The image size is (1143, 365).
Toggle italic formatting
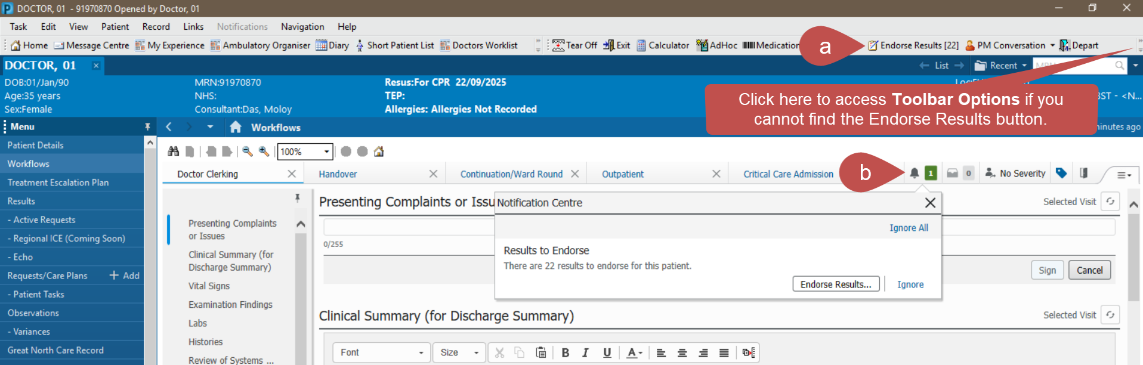click(585, 352)
